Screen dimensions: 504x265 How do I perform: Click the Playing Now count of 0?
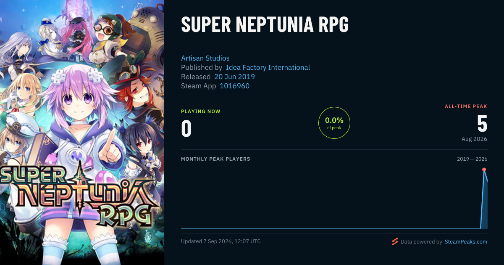click(x=186, y=129)
